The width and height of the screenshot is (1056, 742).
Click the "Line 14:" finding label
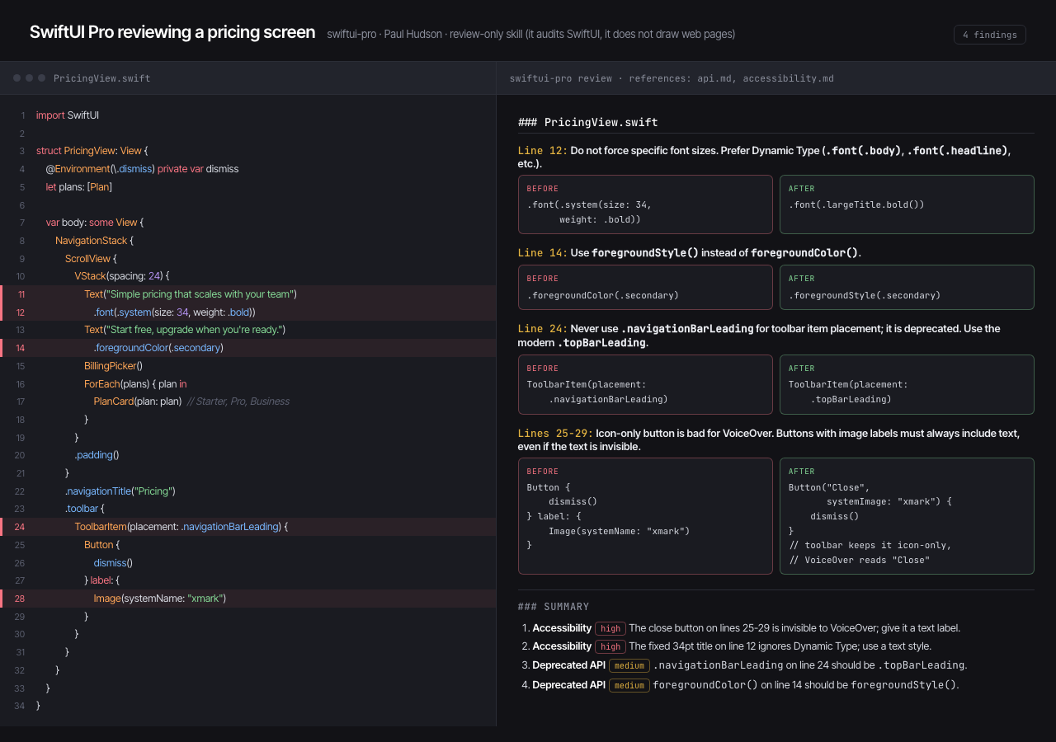click(x=543, y=252)
